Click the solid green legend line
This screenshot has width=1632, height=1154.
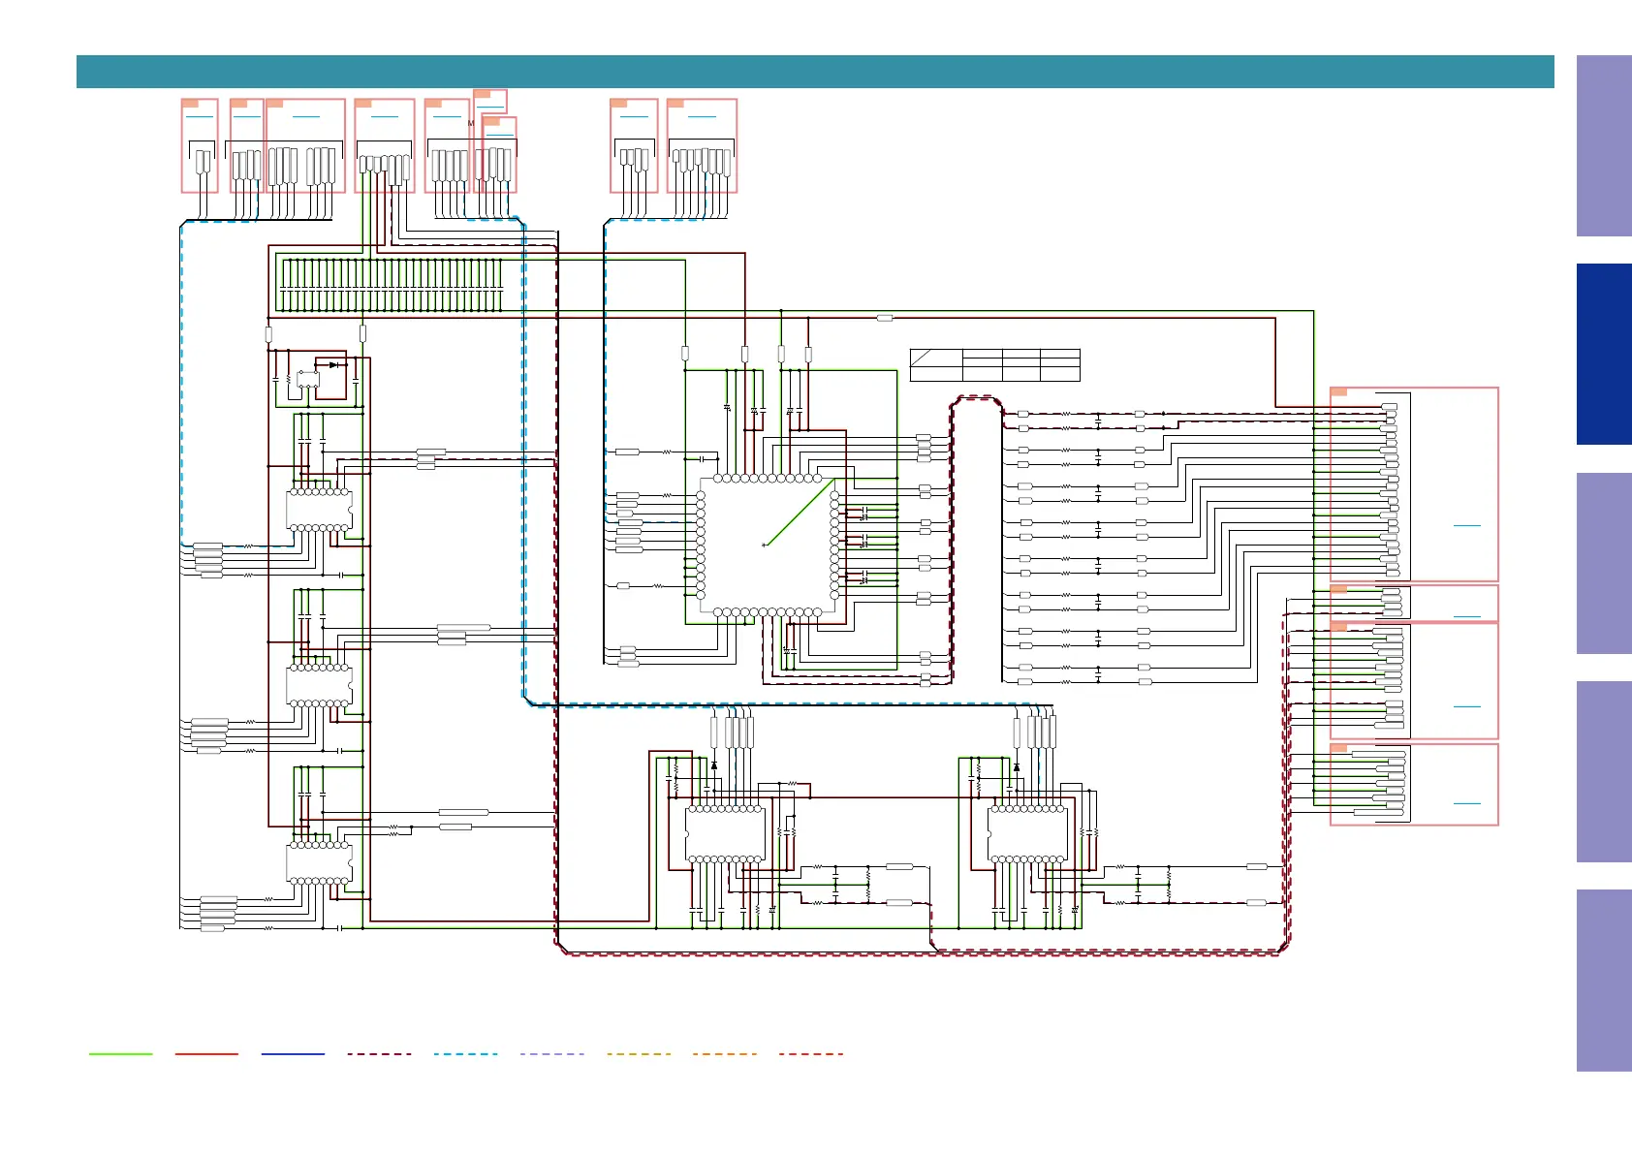click(120, 1053)
